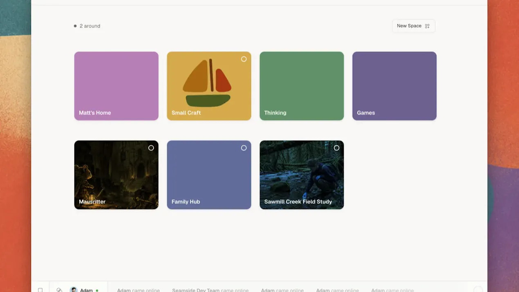Toggle the circle on Mausritter card
This screenshot has width=519, height=292.
[151, 148]
